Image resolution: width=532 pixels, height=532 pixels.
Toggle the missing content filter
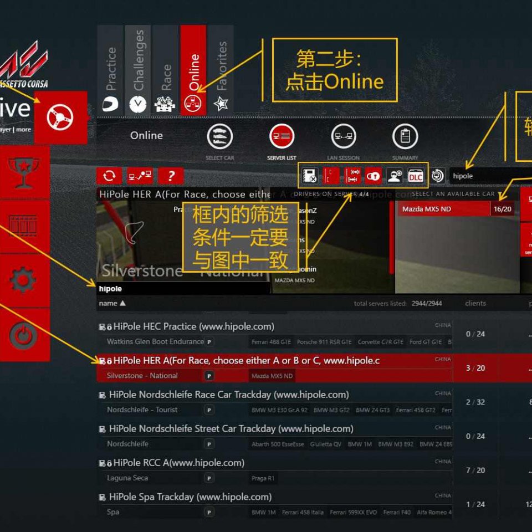tap(310, 176)
